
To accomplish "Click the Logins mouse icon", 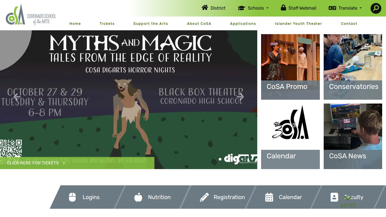I will 72,197.
